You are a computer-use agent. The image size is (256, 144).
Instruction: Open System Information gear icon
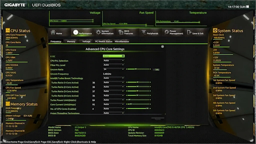pos(98,32)
